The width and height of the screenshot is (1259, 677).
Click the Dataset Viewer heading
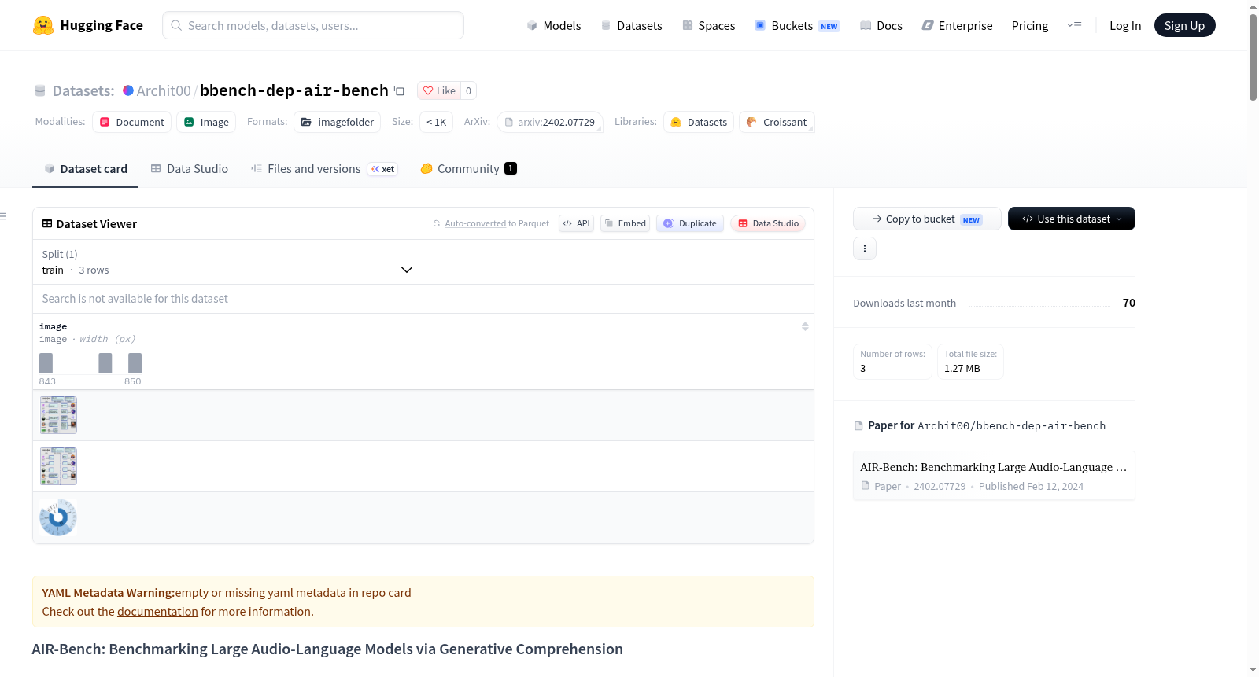(x=97, y=224)
